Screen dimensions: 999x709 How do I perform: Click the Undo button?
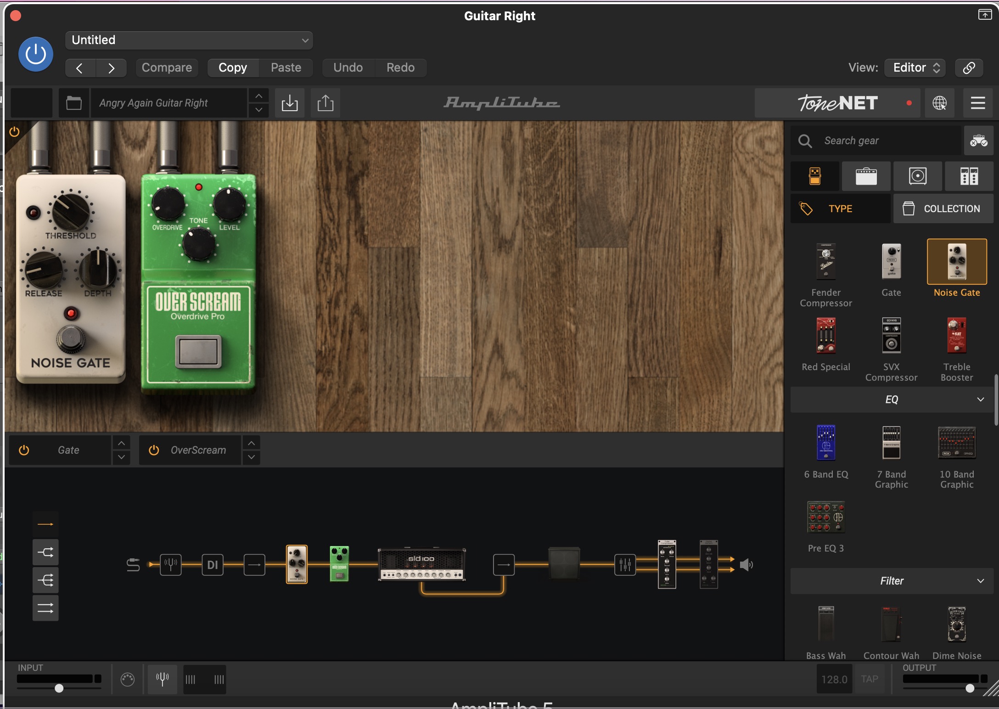[348, 68]
